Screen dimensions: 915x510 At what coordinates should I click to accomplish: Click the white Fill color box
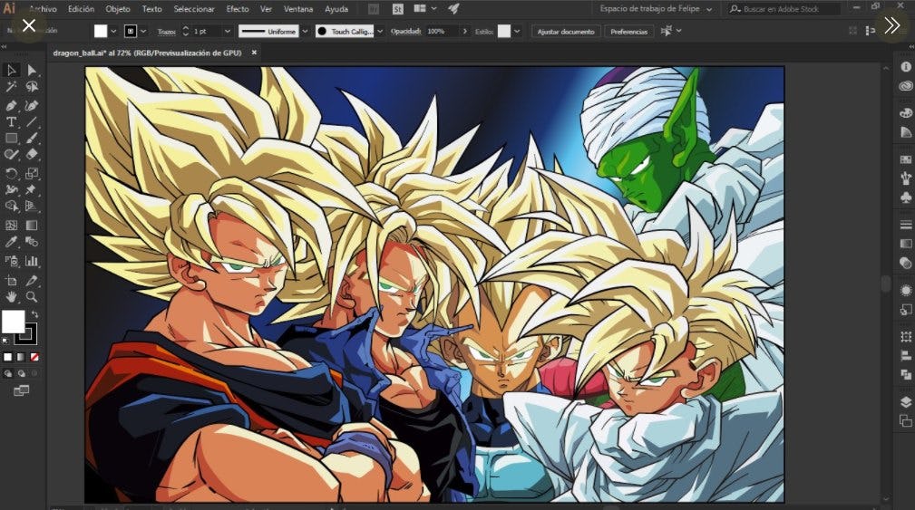pyautogui.click(x=13, y=322)
